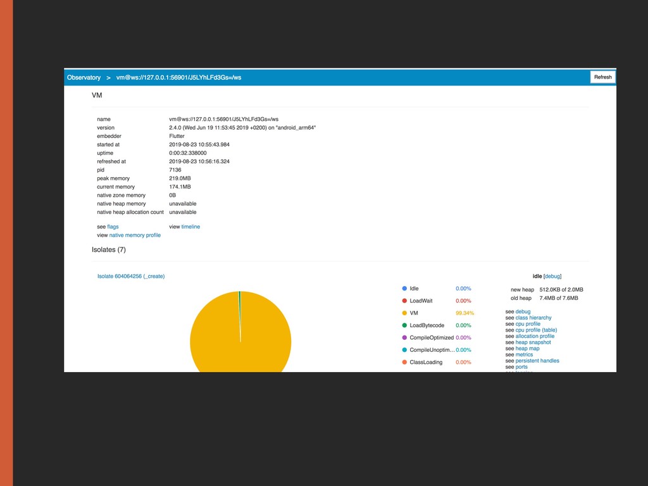Click the ClassLoading legend label
Image resolution: width=648 pixels, height=486 pixels.
426,363
